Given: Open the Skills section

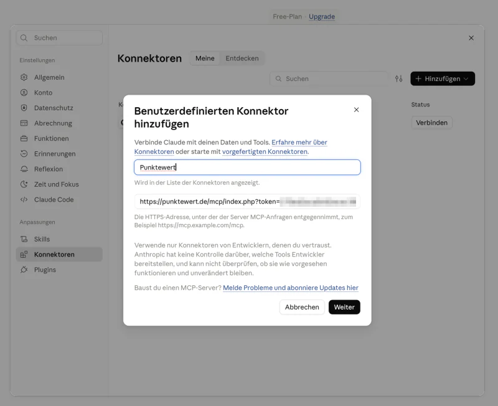Looking at the screenshot, I should [x=59, y=239].
